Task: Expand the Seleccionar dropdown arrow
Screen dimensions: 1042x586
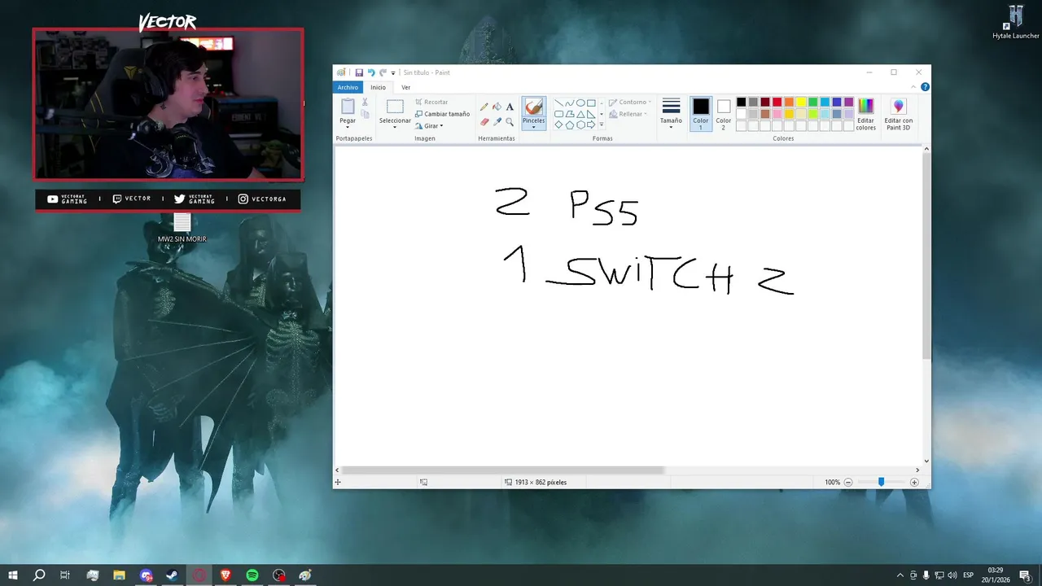Action: [x=395, y=127]
